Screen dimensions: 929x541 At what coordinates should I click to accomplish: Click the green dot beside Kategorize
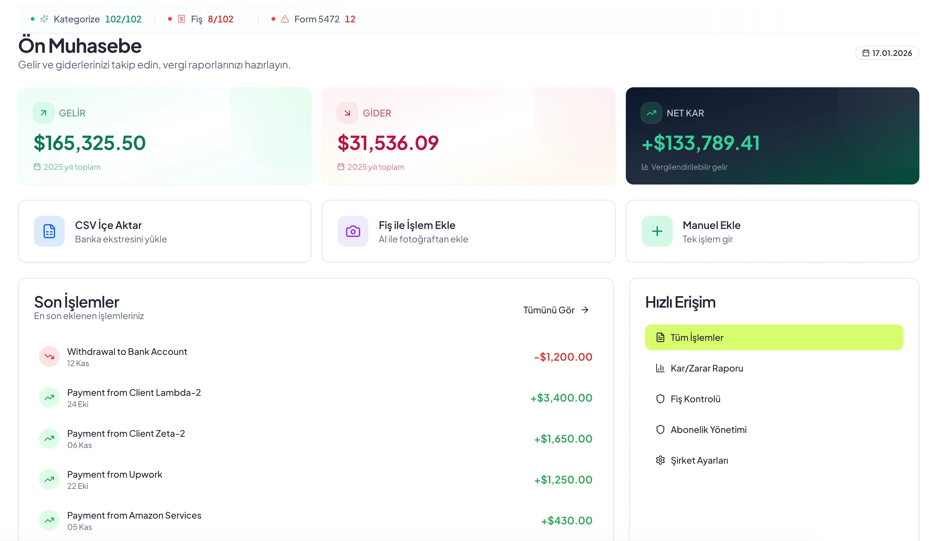click(32, 19)
